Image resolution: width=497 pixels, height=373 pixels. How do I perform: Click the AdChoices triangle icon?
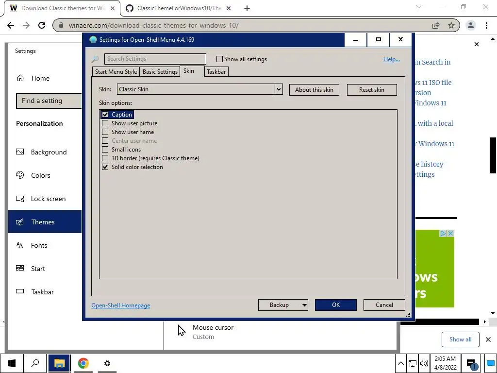pos(443,234)
